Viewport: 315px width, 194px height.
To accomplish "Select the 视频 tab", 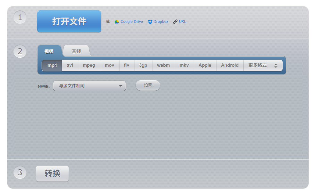I will tap(49, 51).
